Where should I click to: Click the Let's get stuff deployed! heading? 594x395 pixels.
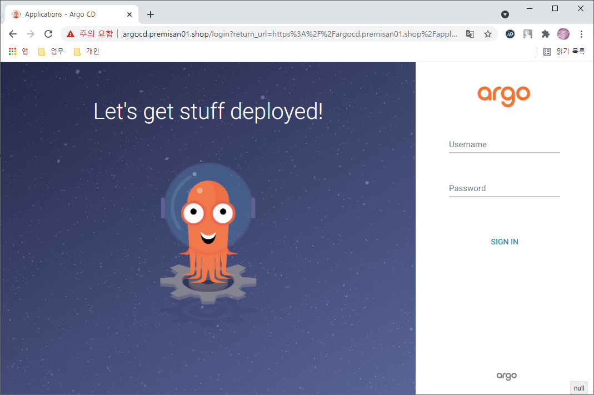[x=208, y=112]
